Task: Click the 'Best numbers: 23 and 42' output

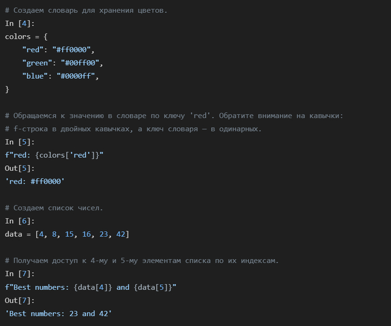Action: tap(59, 314)
